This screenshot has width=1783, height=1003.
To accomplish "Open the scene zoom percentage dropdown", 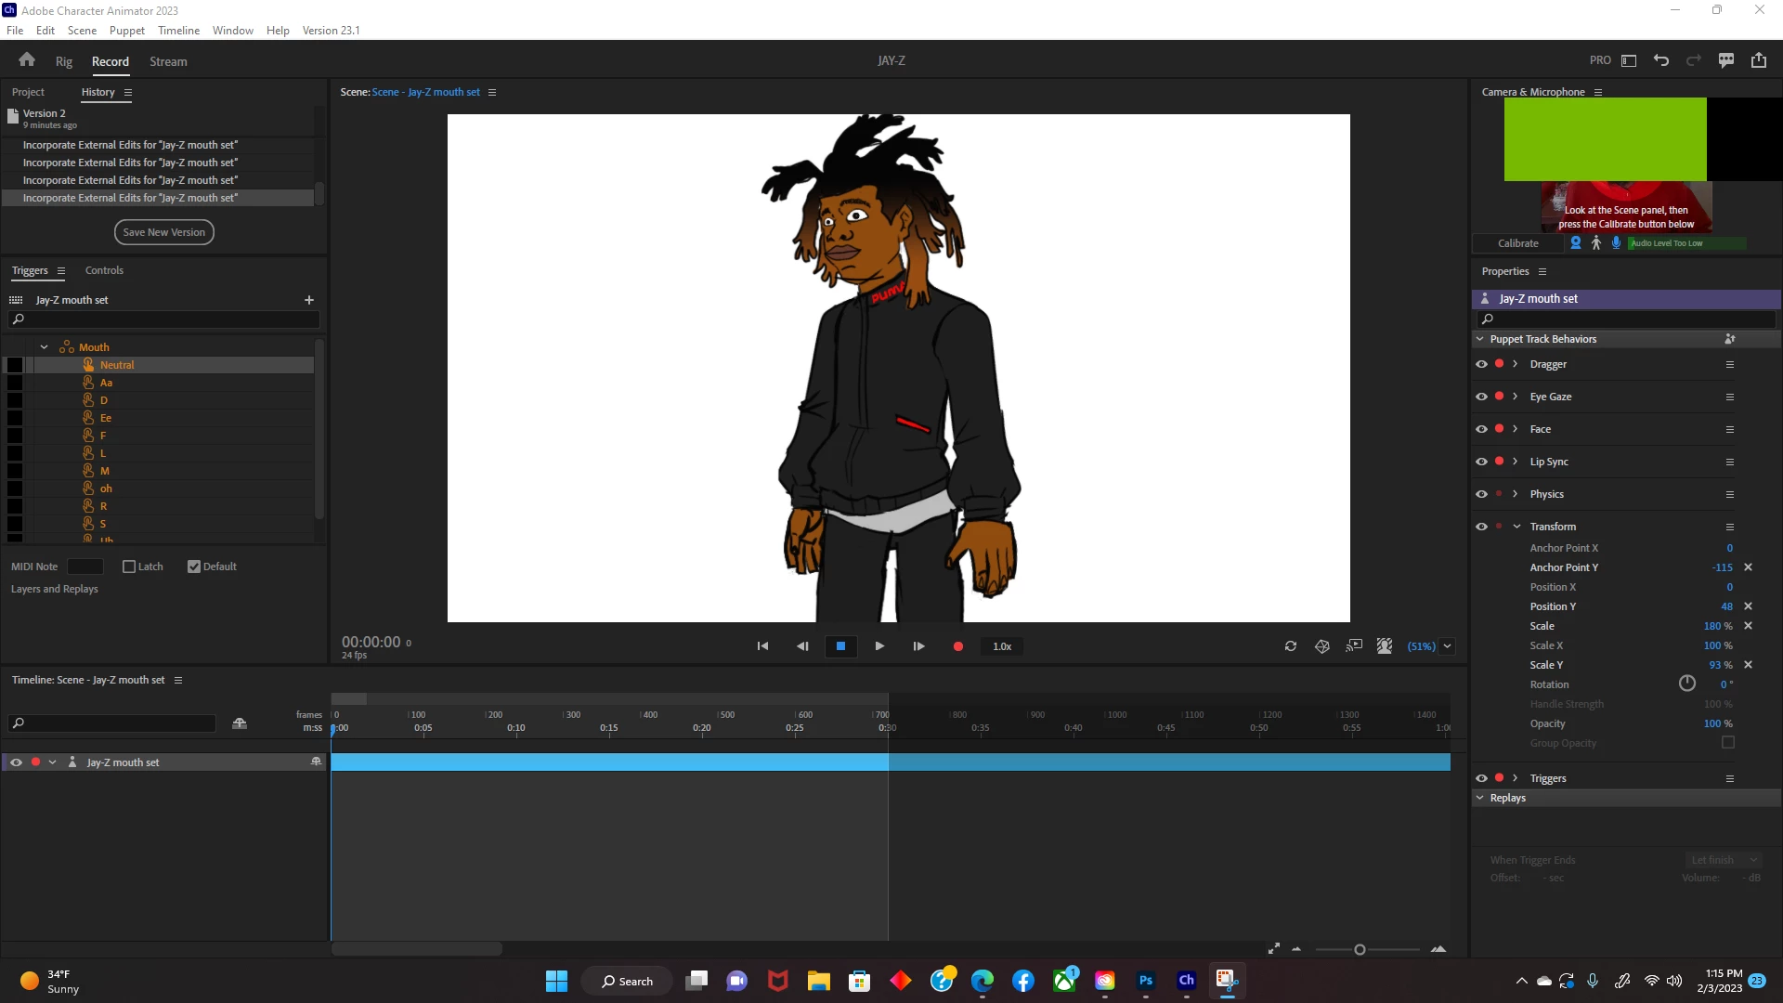I will 1447,646.
